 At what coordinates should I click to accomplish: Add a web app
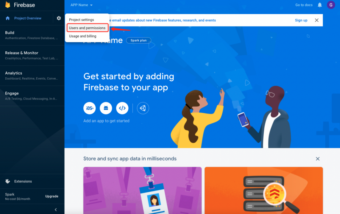tap(122, 108)
